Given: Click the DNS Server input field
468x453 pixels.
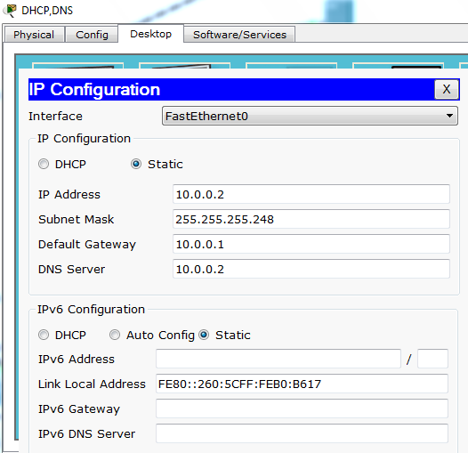Looking at the screenshot, I should [311, 269].
